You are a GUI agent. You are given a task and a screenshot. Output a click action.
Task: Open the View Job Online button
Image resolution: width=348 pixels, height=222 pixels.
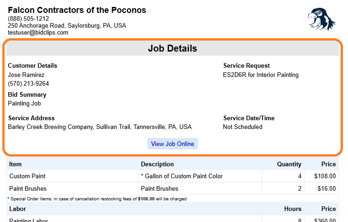click(x=173, y=144)
